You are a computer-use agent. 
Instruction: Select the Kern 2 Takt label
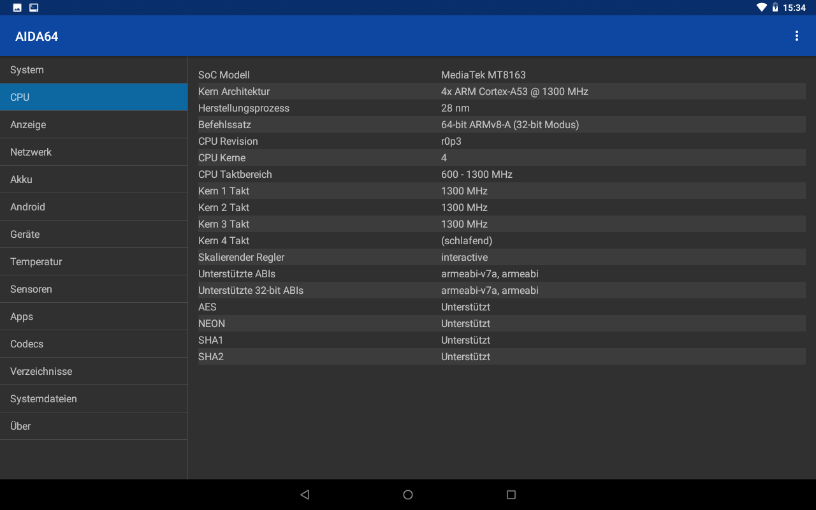click(224, 208)
